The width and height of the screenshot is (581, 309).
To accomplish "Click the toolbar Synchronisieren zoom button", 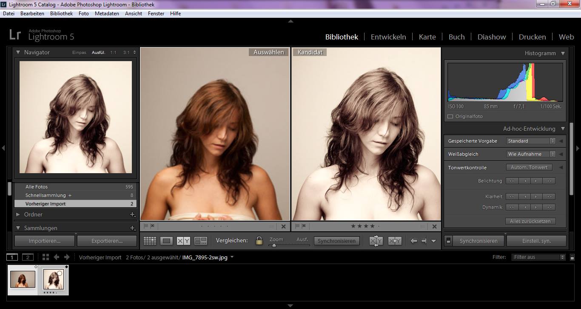I will (336, 241).
